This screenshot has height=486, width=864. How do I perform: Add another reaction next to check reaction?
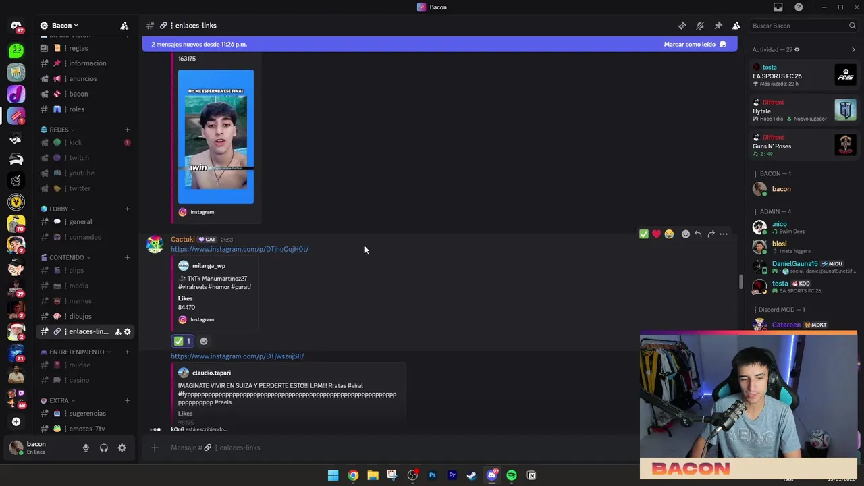tap(204, 341)
